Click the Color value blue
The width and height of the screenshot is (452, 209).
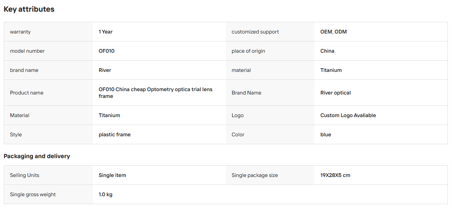325,134
